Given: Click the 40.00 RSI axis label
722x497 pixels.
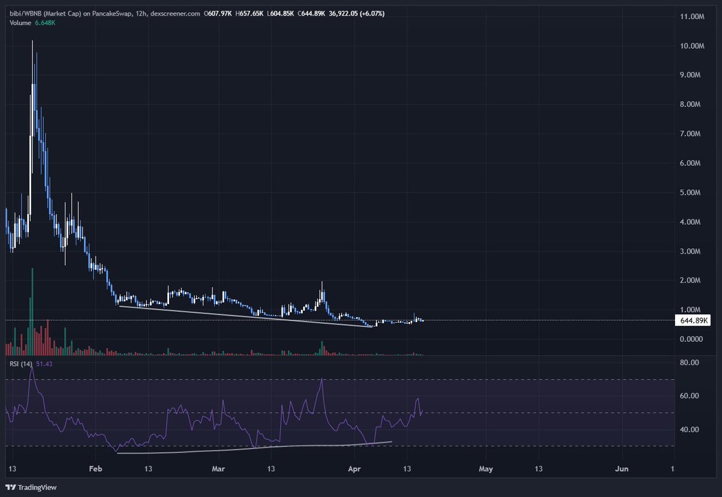Looking at the screenshot, I should [690, 430].
